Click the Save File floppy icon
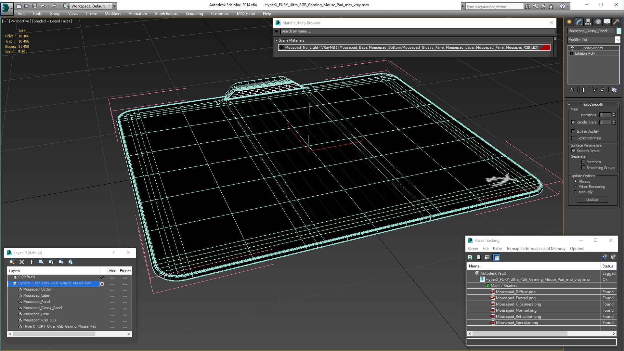Image resolution: width=624 pixels, height=351 pixels. (34, 6)
